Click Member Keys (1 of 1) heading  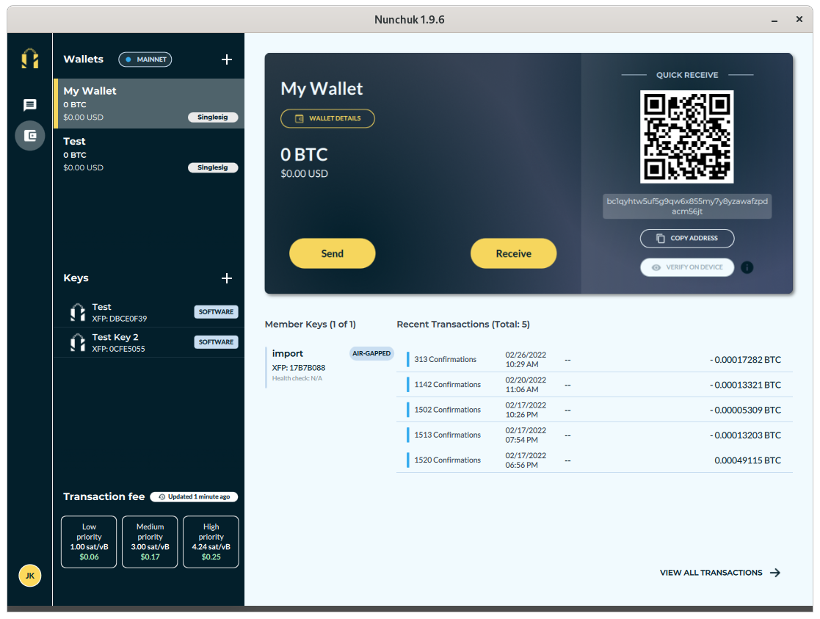click(310, 325)
